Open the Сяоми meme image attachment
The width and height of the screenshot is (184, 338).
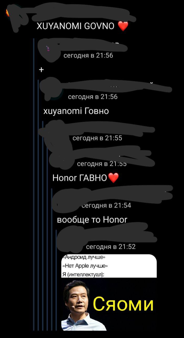[109, 292]
